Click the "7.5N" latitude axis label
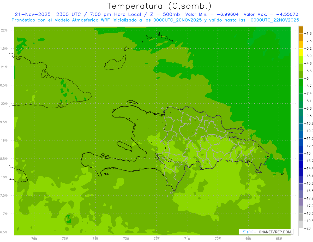 click(4, 196)
